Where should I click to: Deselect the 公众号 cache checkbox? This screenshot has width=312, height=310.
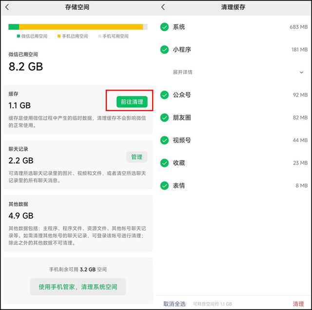(x=164, y=95)
